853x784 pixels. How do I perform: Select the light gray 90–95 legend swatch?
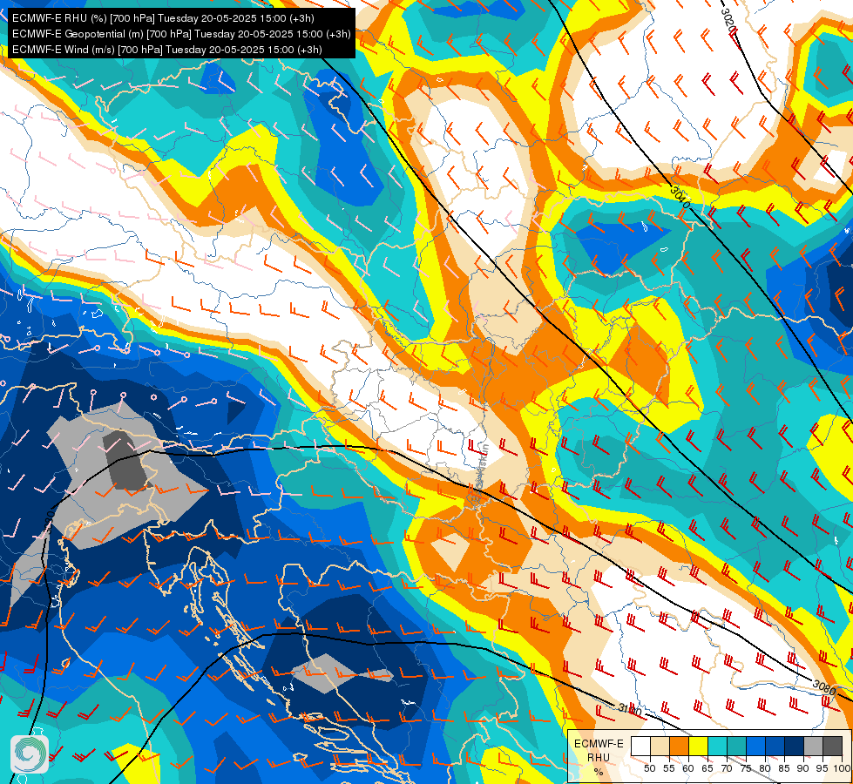tap(813, 746)
